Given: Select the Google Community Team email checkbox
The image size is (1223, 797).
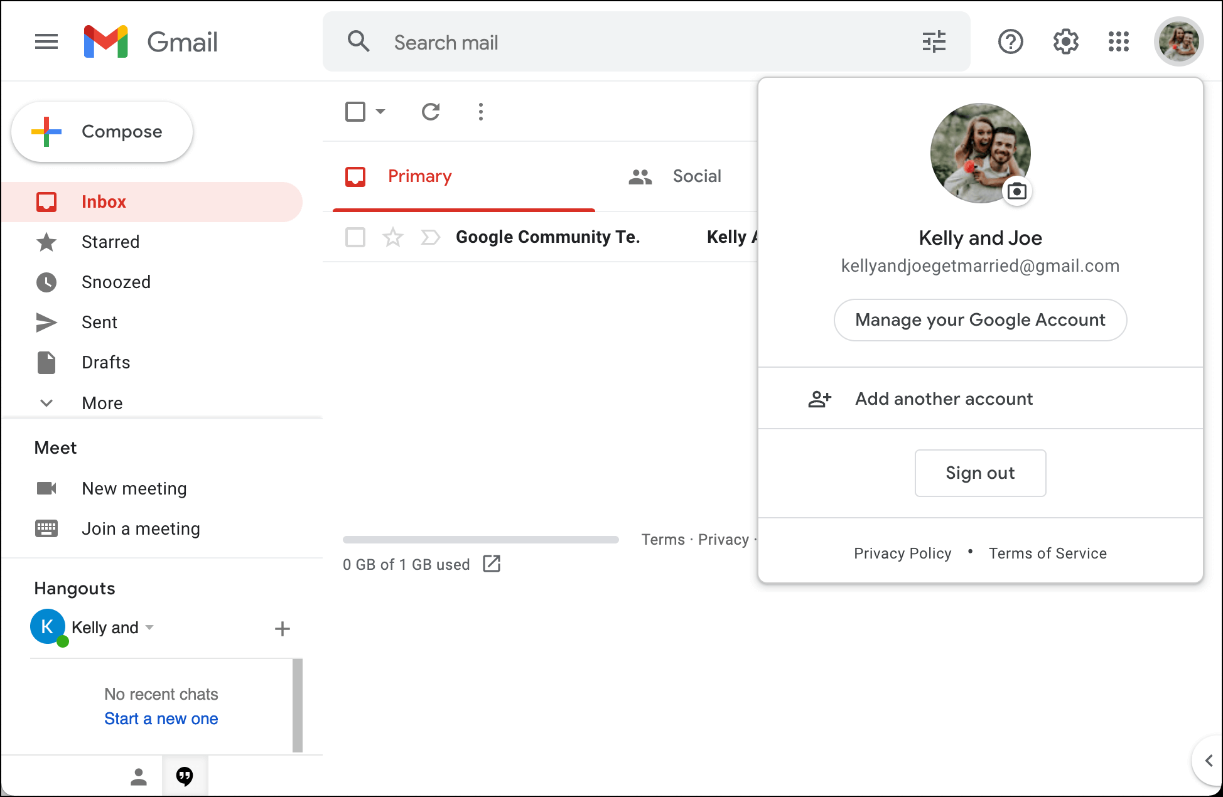Looking at the screenshot, I should coord(355,237).
